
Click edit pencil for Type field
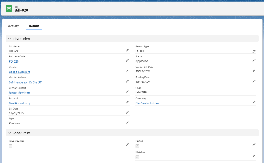point(127,123)
